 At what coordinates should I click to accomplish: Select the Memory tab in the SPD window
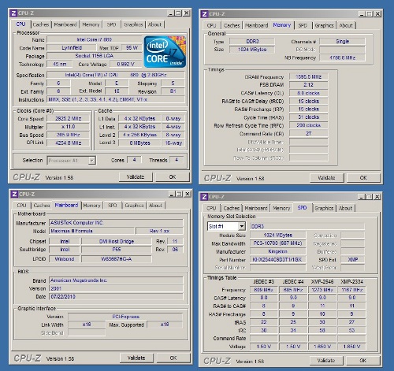point(281,208)
